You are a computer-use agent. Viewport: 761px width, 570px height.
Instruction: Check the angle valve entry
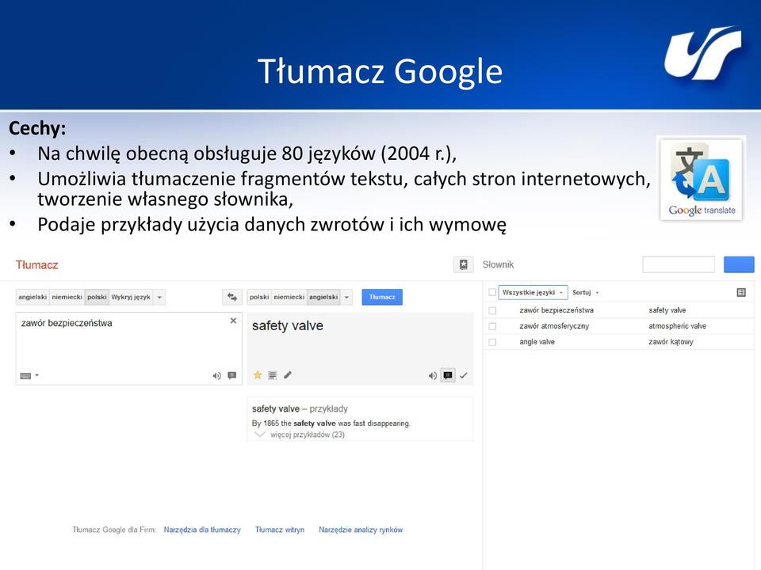tap(492, 342)
